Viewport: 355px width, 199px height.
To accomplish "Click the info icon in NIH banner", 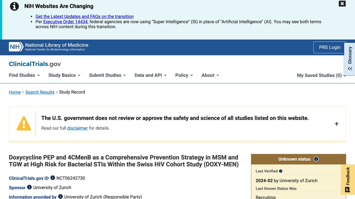I will 14,6.
